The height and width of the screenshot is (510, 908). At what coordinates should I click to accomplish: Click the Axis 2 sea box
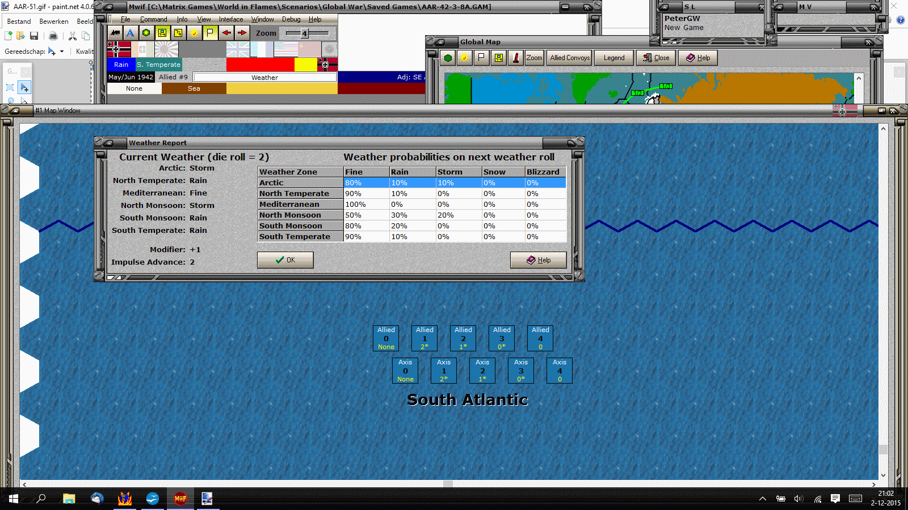click(482, 371)
